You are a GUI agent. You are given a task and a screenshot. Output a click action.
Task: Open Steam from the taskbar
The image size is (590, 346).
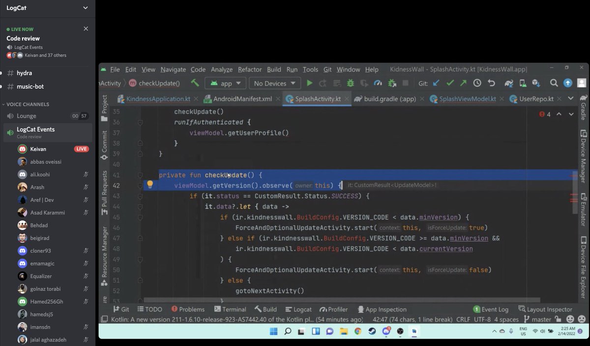coord(372,331)
